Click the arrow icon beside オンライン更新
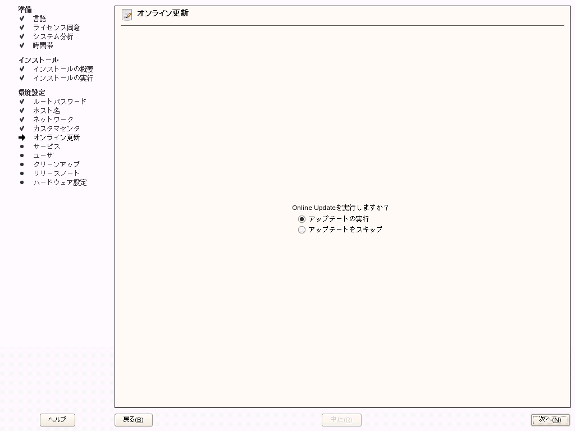 21,137
